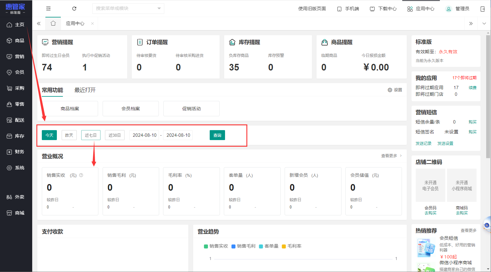Open the 库存 inventory sidebar item

tap(16, 136)
